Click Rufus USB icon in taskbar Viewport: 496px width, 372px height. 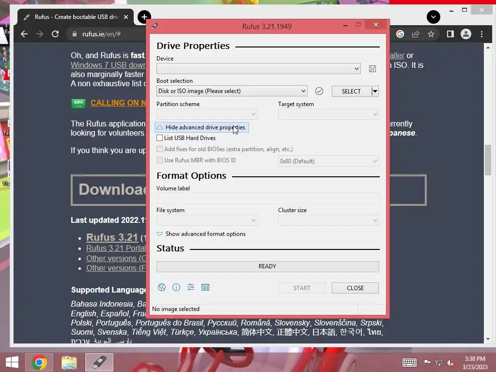[99, 362]
